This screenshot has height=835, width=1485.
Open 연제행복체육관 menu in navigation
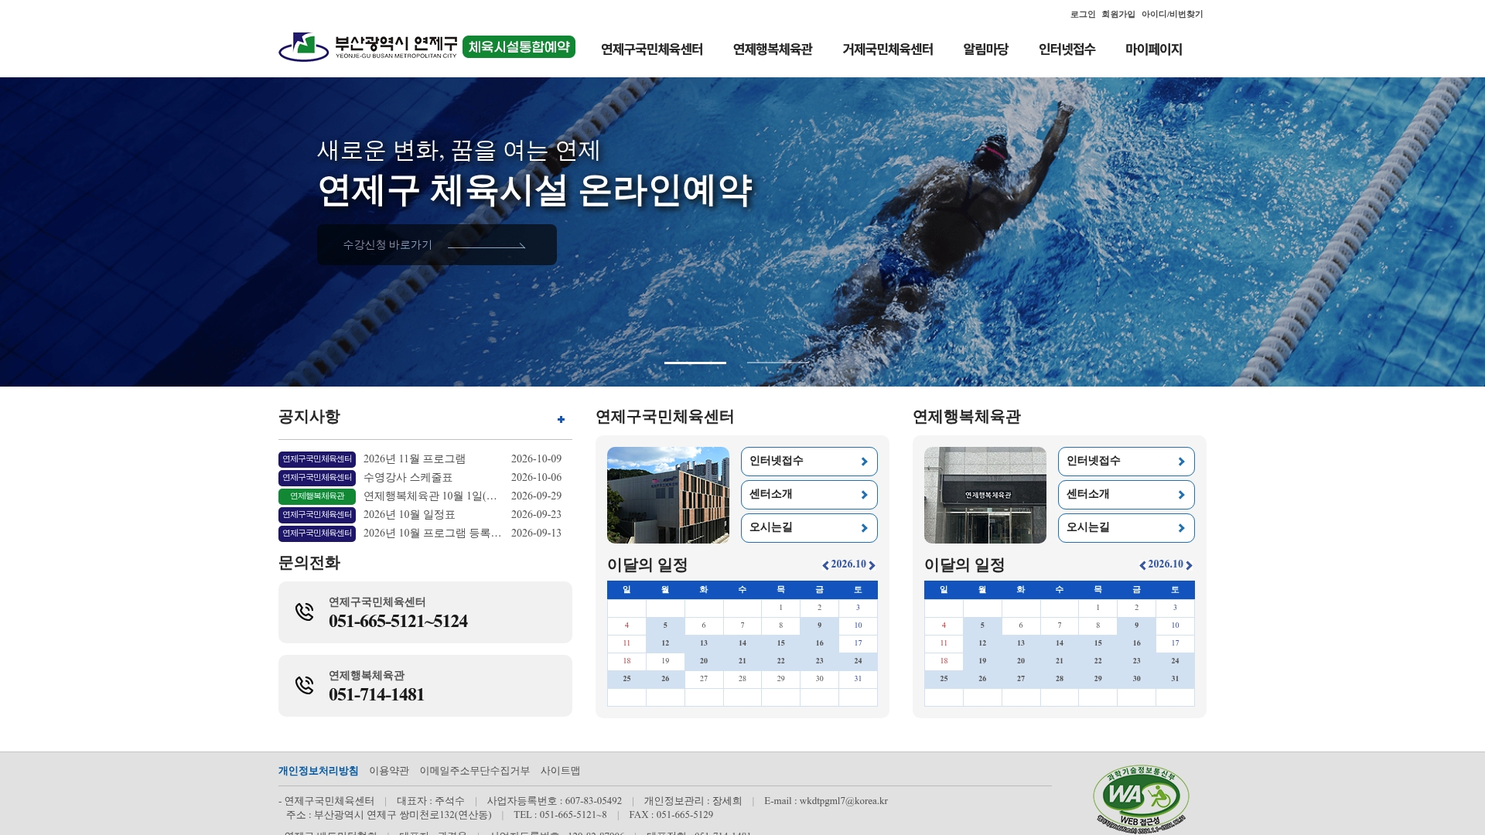coord(773,49)
